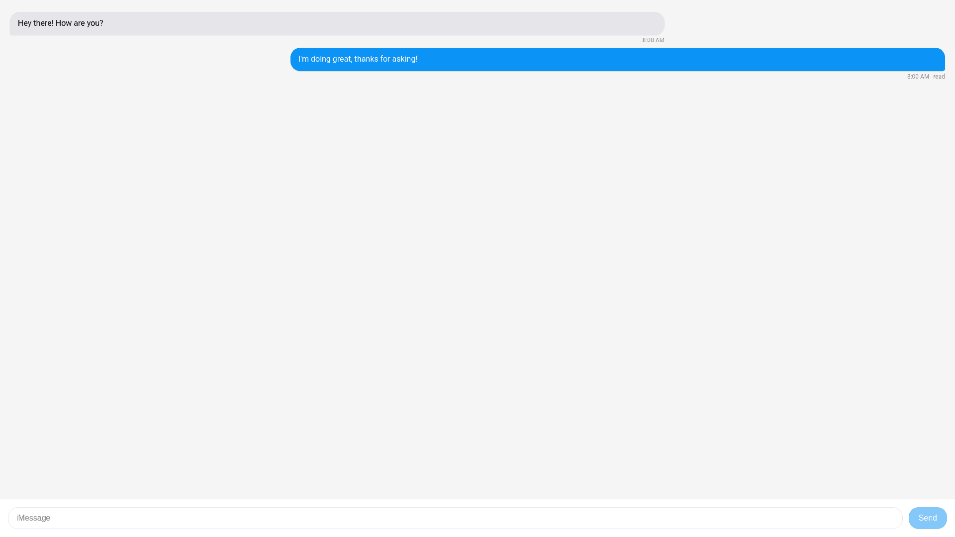Screen dimensions: 955x537
Task: Click the blue Send pill control
Action: 927,518
